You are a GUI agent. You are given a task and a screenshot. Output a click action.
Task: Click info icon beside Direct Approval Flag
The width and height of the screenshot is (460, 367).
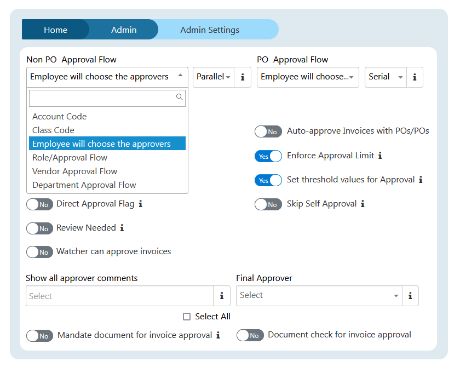click(x=140, y=204)
